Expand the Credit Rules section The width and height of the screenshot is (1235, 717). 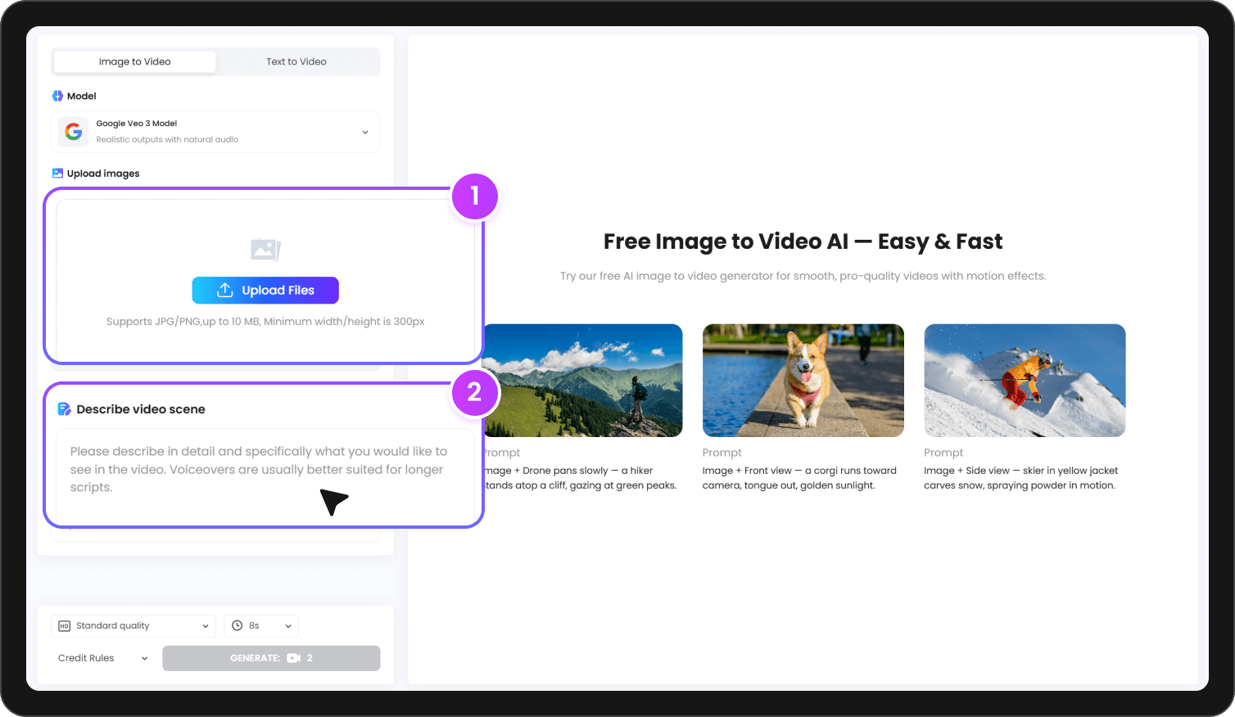100,657
